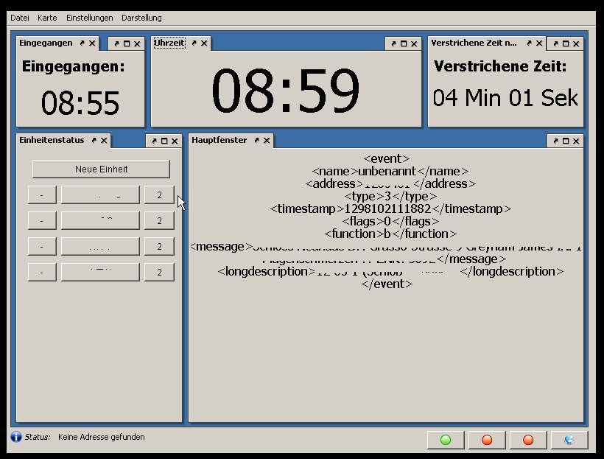Undock the Eingegangen tab using its arrow icon

82,43
